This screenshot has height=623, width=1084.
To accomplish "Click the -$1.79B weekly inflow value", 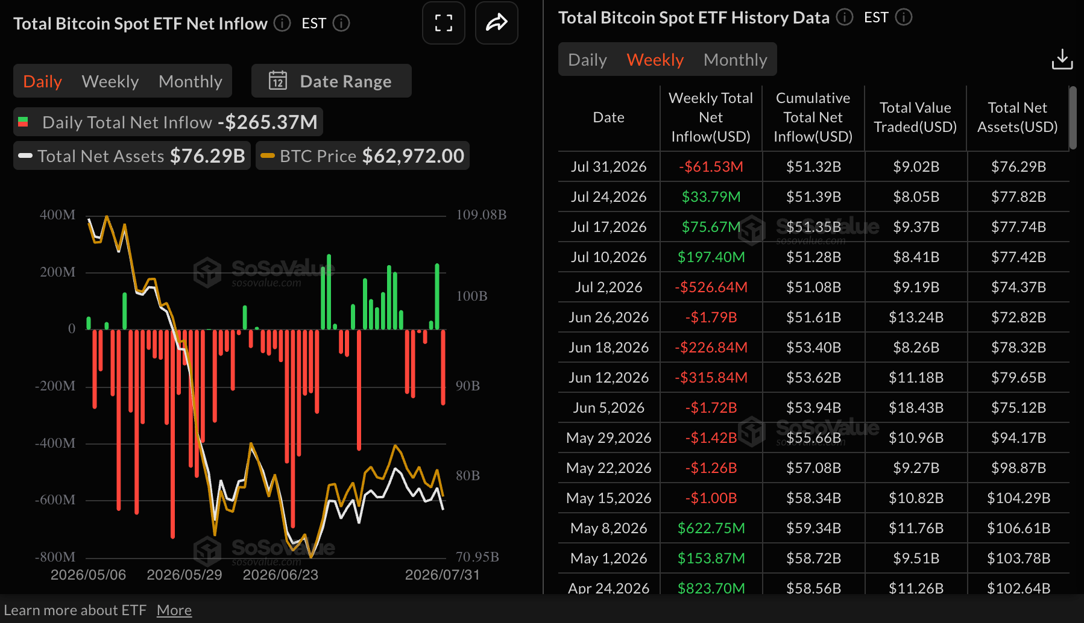I will [711, 317].
